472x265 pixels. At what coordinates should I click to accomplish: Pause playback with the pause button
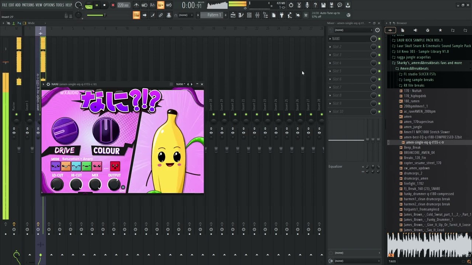(x=97, y=5)
